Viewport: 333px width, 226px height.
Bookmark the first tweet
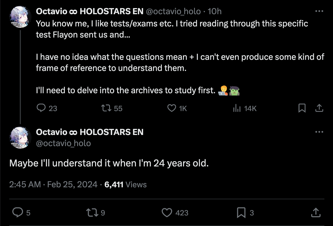302,108
